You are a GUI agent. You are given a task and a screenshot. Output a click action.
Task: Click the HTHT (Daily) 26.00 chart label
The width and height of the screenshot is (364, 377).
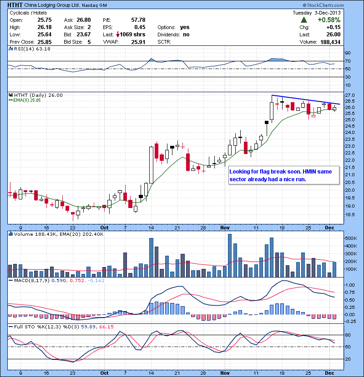38,95
